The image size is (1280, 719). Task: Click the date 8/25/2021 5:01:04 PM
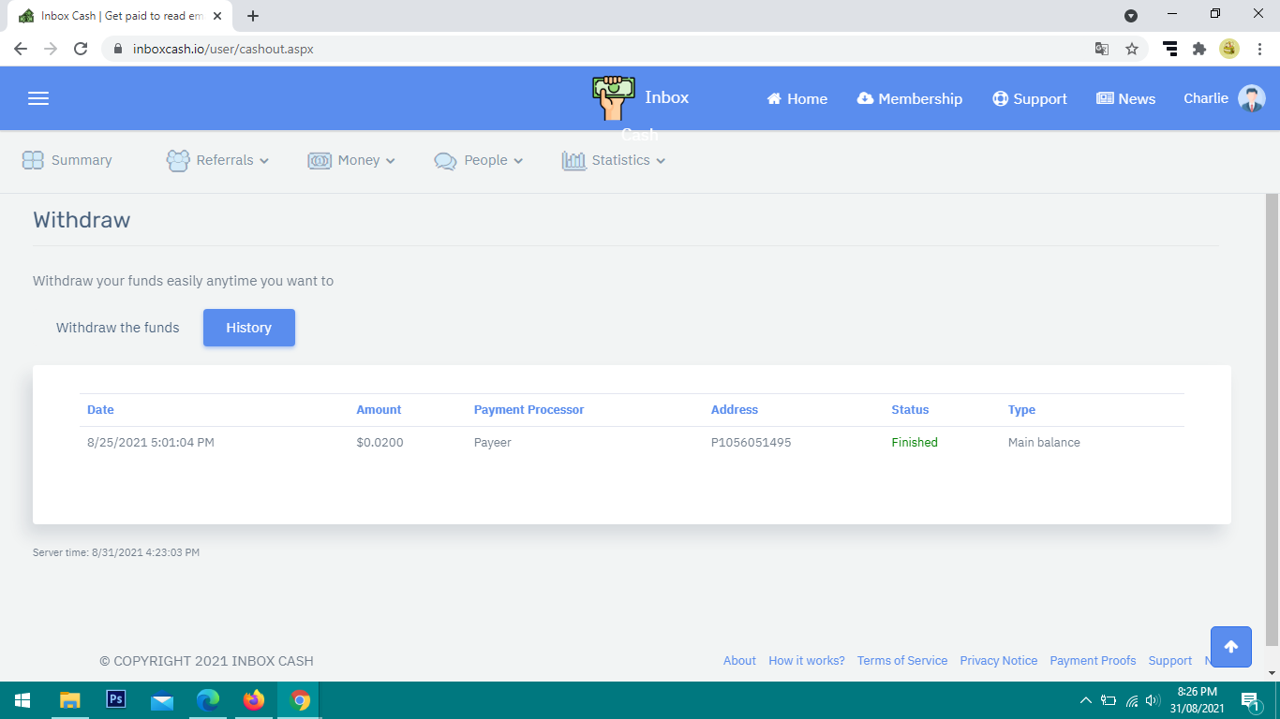click(151, 443)
